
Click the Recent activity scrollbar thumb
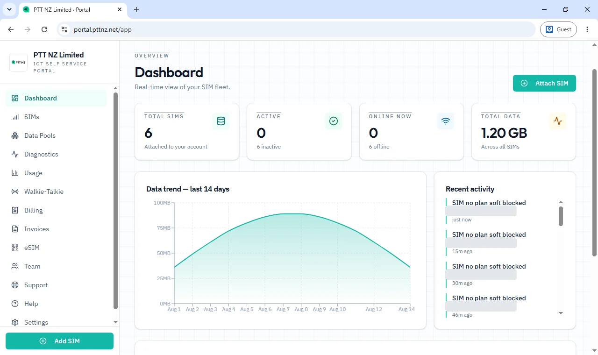tap(561, 216)
